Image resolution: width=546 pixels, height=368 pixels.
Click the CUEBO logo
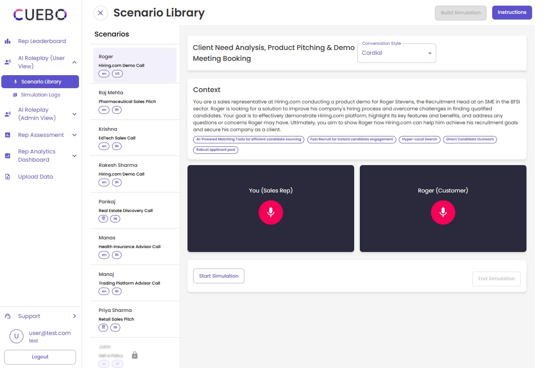click(x=40, y=15)
